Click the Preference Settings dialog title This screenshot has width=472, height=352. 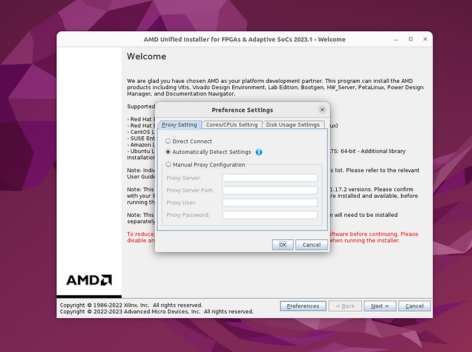(242, 110)
